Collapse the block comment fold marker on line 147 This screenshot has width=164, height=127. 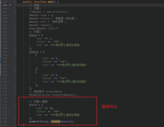point(15,12)
